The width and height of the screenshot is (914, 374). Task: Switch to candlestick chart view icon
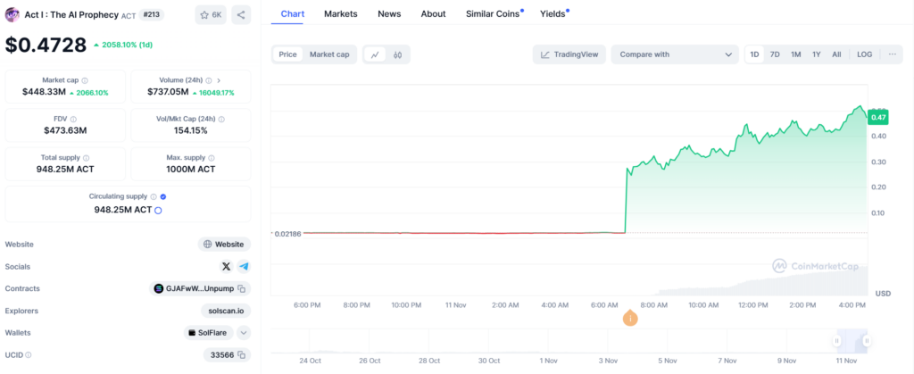397,54
